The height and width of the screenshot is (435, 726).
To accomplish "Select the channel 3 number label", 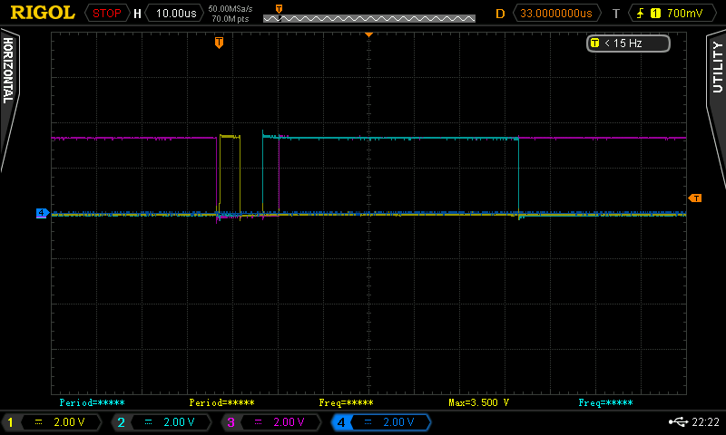I will tap(231, 422).
